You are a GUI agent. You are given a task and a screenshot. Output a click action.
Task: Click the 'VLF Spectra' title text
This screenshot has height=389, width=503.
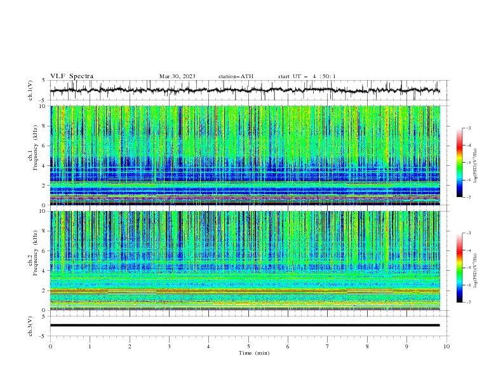(x=72, y=76)
